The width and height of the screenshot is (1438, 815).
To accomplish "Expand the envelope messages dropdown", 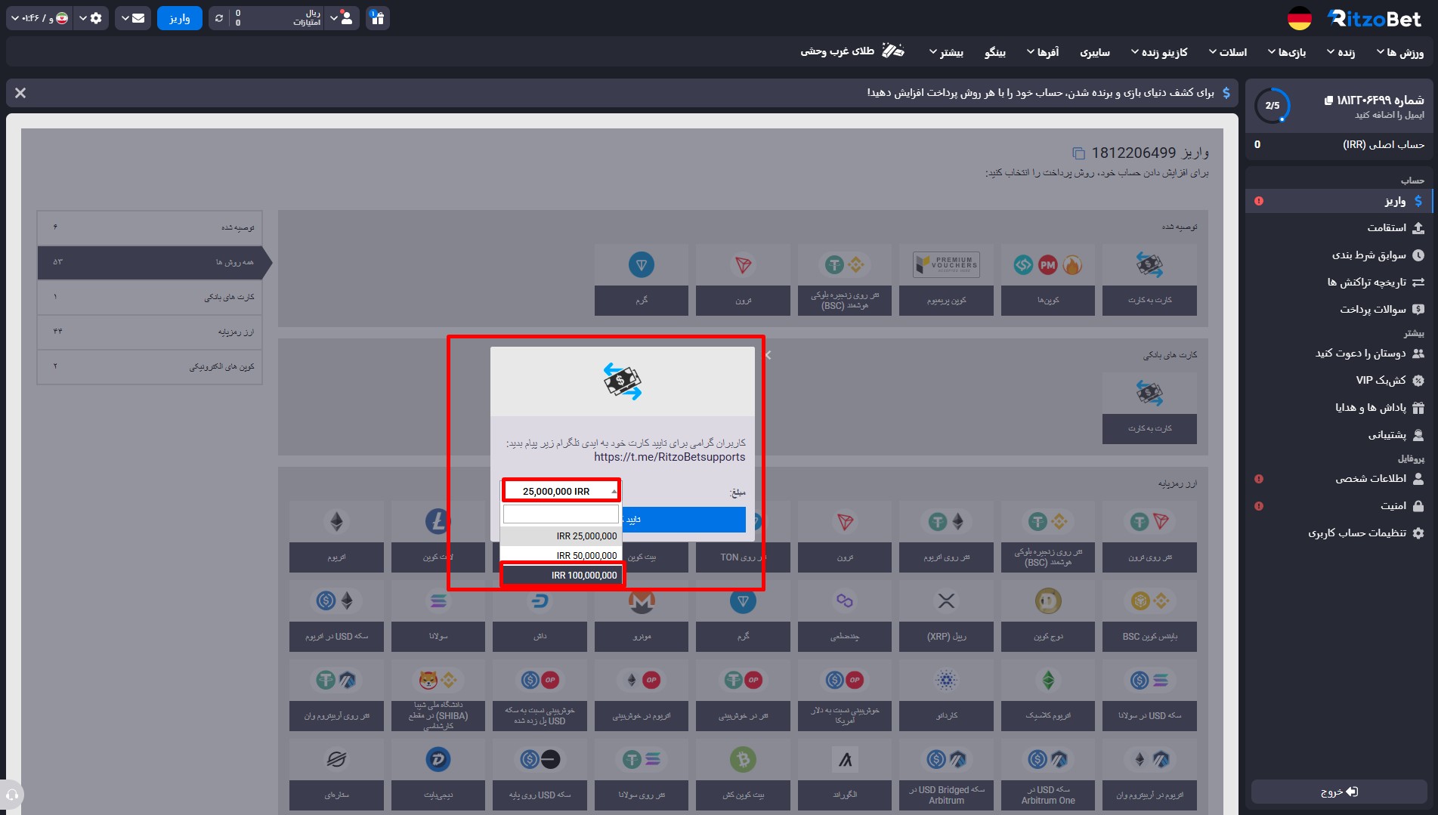I will point(132,18).
